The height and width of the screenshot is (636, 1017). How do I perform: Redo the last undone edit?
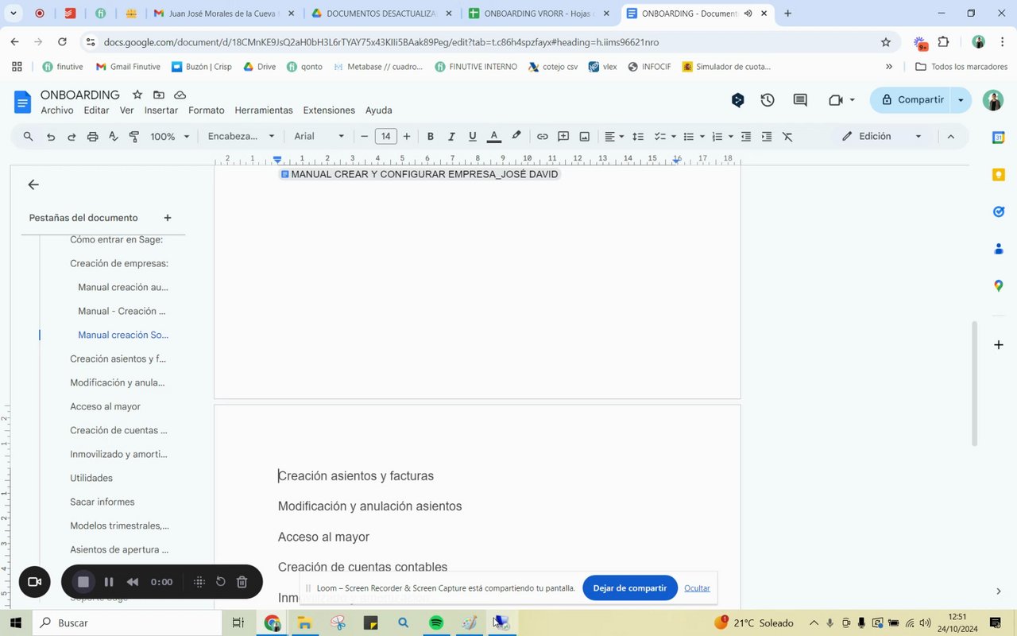[72, 137]
